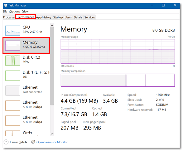The height and width of the screenshot is (151, 183).
Task: Select the Wi-Fi graph thumbnail
Action: point(13,133)
